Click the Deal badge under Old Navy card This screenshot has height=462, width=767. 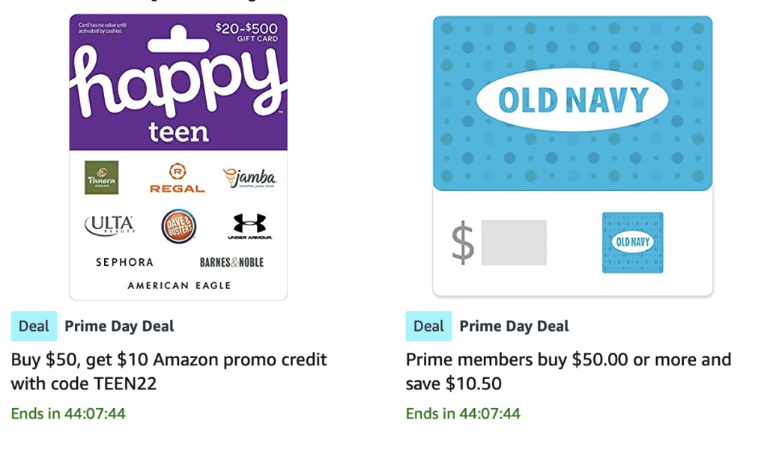pos(428,326)
